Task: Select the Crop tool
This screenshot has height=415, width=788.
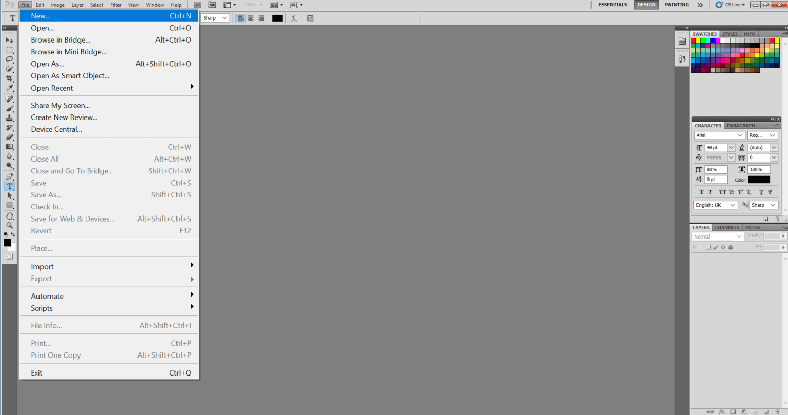Action: [x=9, y=78]
